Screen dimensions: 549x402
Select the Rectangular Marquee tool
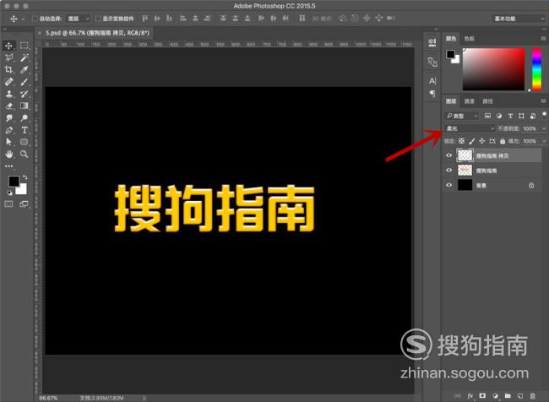coord(24,46)
